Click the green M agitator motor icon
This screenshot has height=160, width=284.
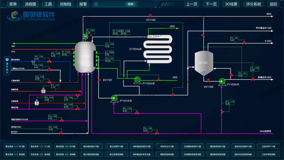pos(85,37)
